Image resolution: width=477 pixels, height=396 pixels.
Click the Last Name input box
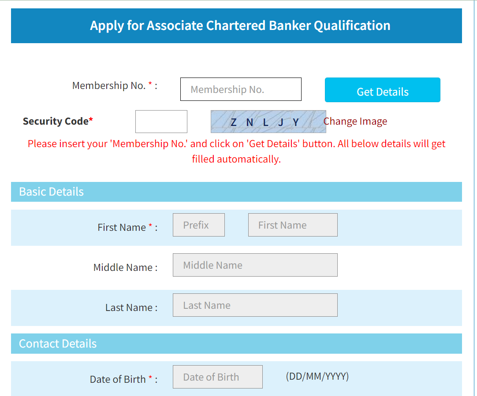[x=255, y=305]
